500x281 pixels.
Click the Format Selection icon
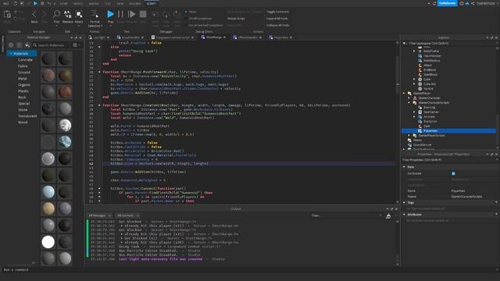(x=95, y=14)
